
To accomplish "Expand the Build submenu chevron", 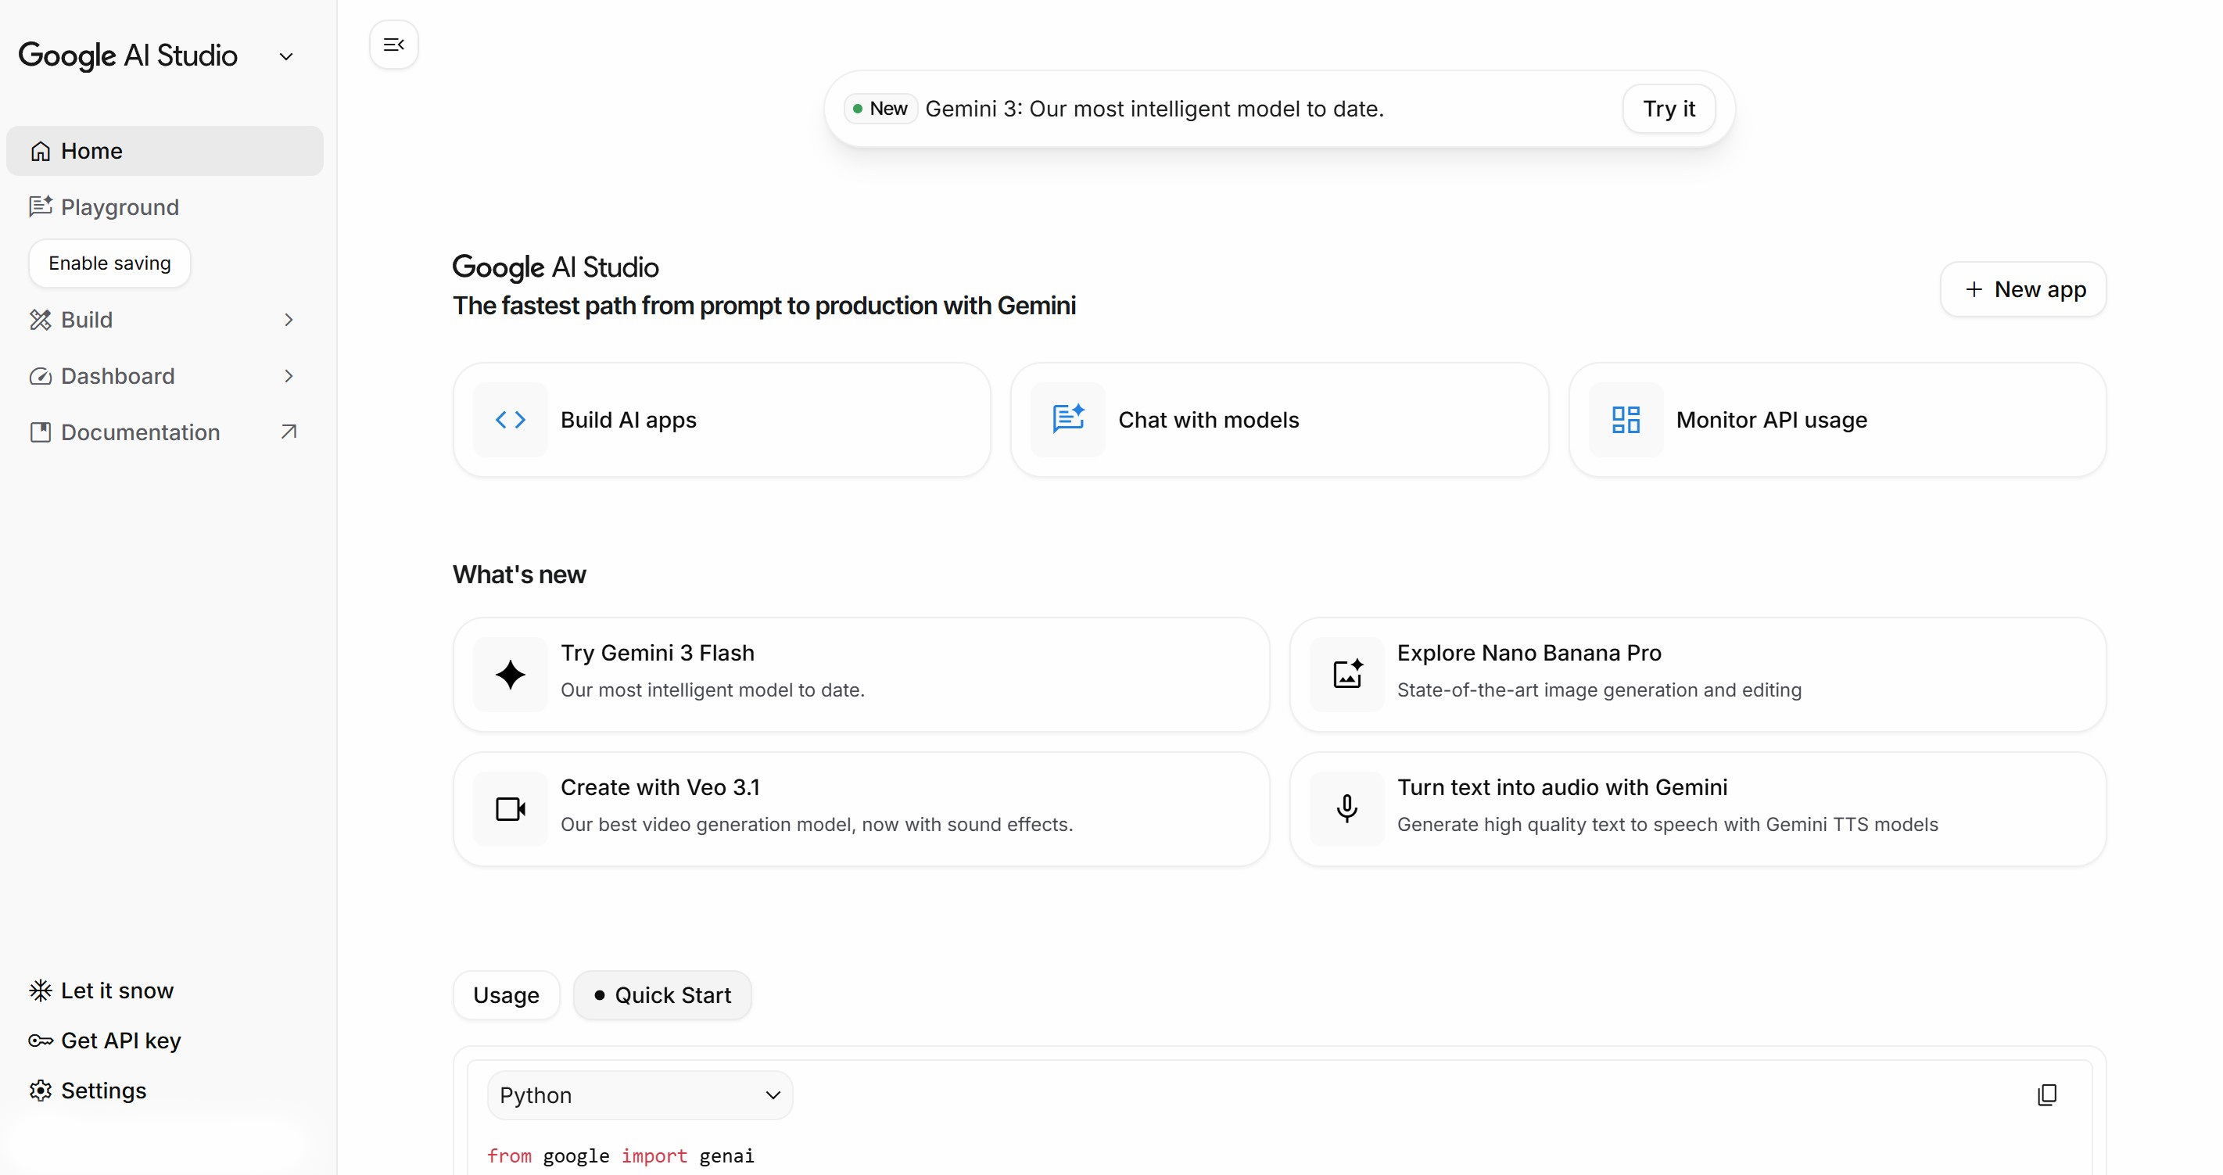I will pyautogui.click(x=289, y=319).
